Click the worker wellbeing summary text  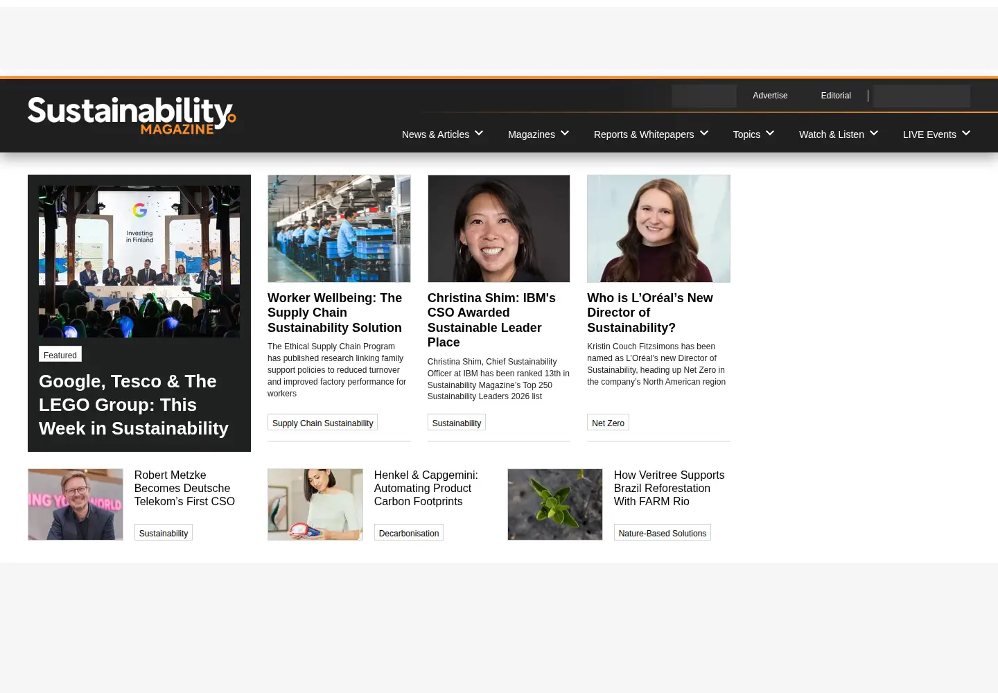tap(337, 370)
